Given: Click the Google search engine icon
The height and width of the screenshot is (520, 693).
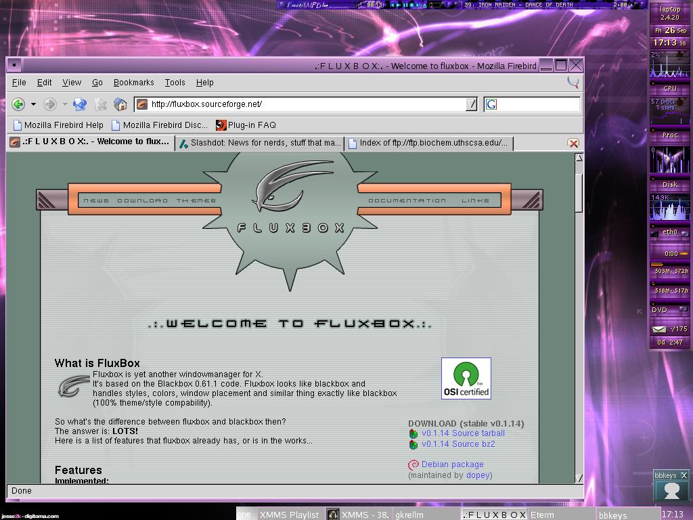Looking at the screenshot, I should 491,104.
